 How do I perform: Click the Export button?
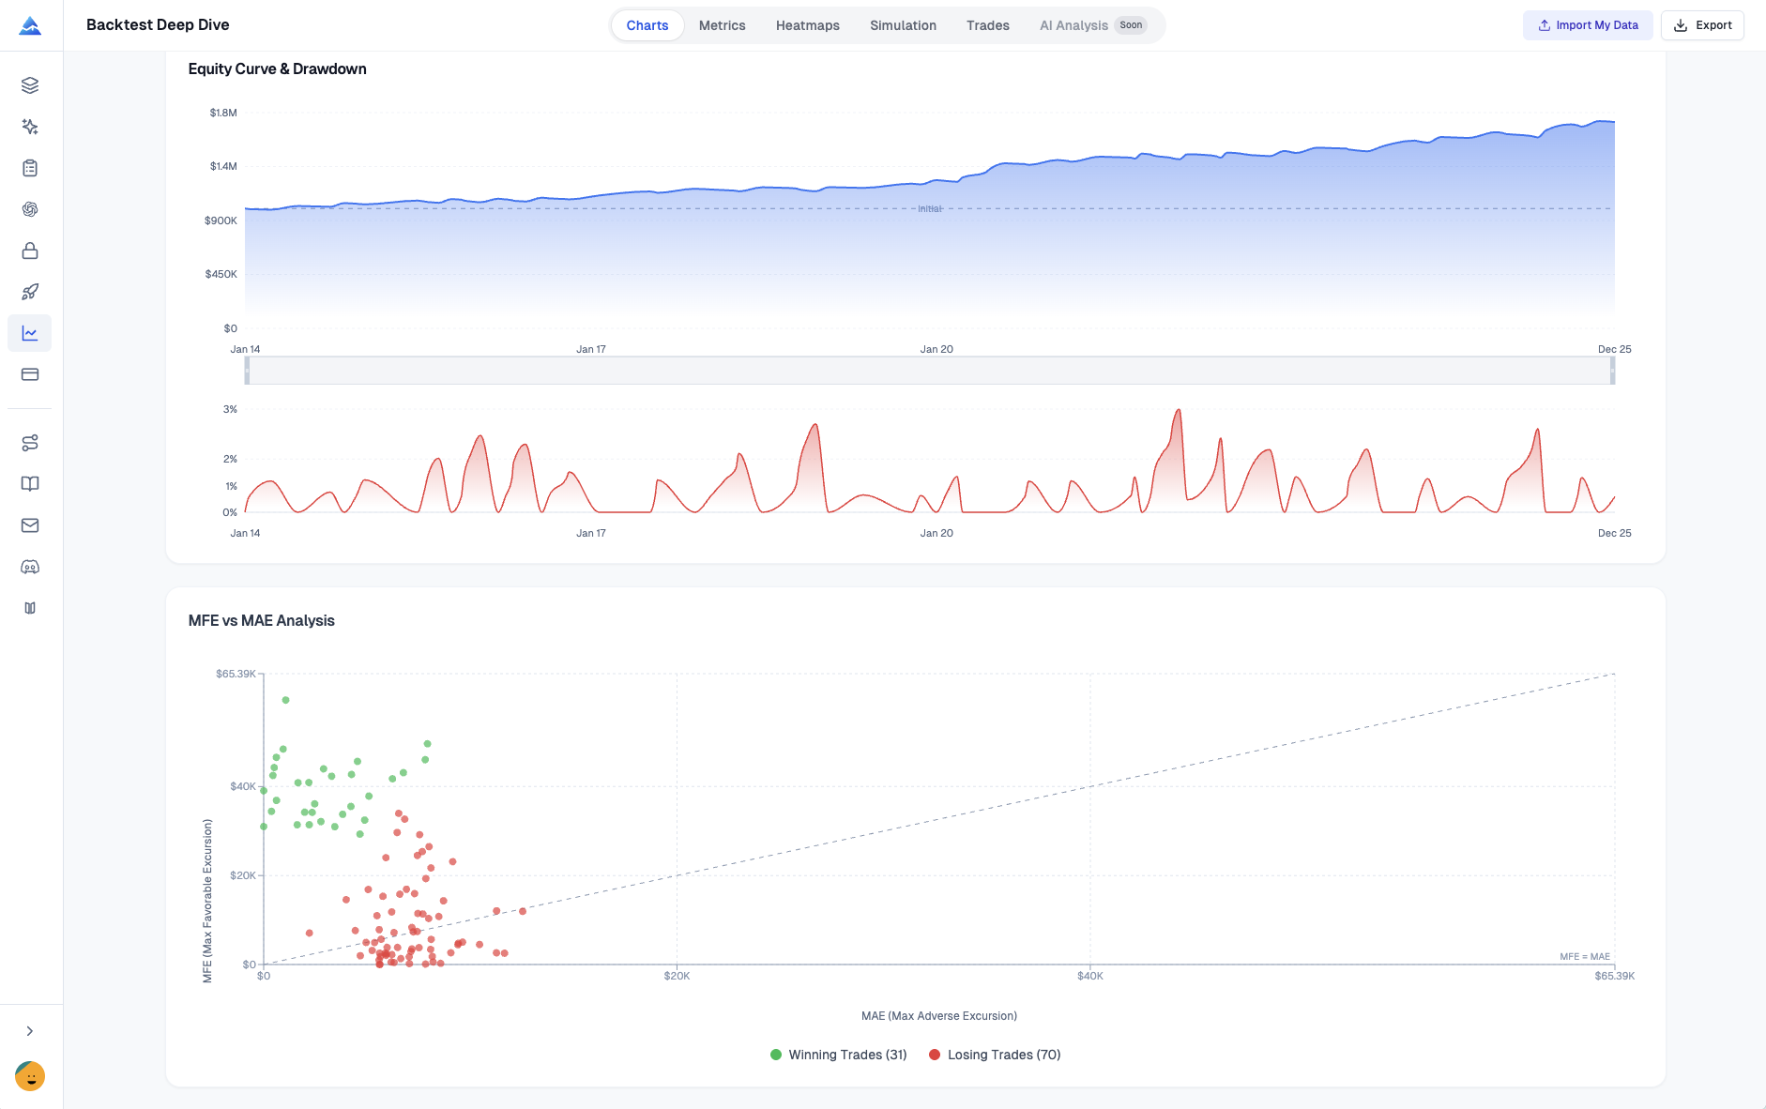coord(1703,25)
